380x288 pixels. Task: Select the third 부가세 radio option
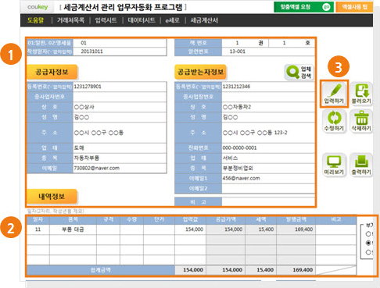[368, 252]
